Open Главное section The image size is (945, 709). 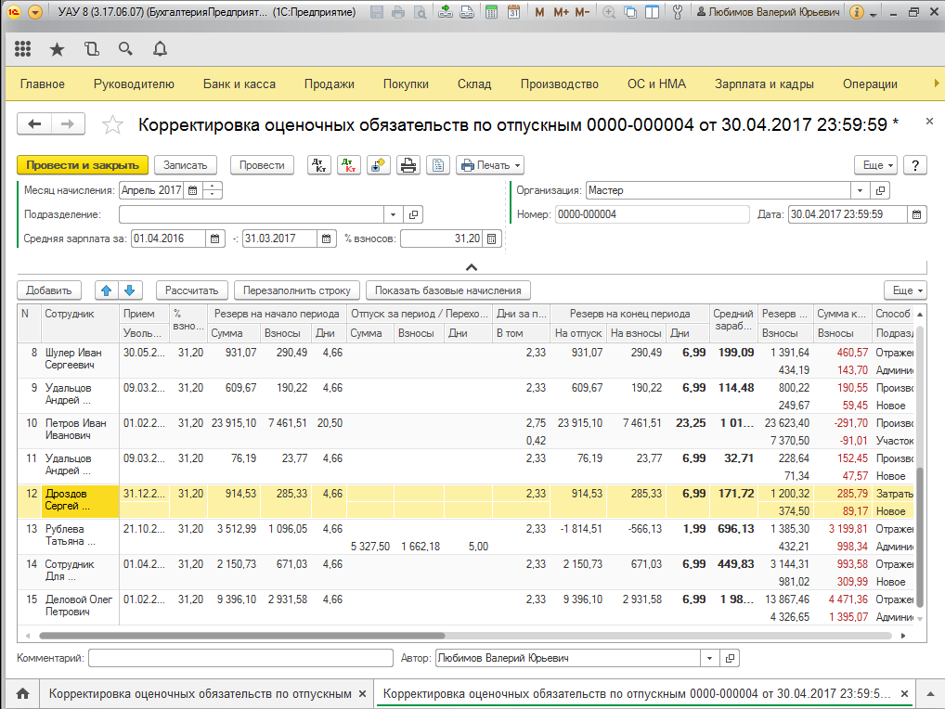tap(42, 84)
